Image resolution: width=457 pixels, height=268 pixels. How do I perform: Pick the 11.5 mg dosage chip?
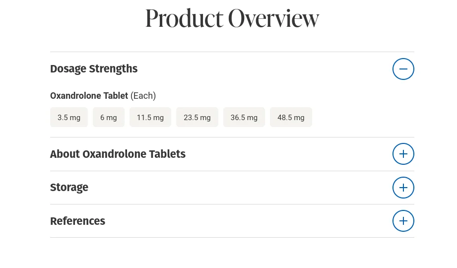[x=150, y=118]
